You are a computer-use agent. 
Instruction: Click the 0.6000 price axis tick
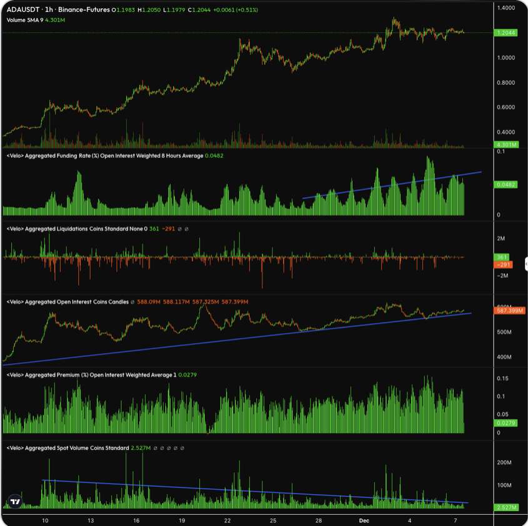coord(506,107)
